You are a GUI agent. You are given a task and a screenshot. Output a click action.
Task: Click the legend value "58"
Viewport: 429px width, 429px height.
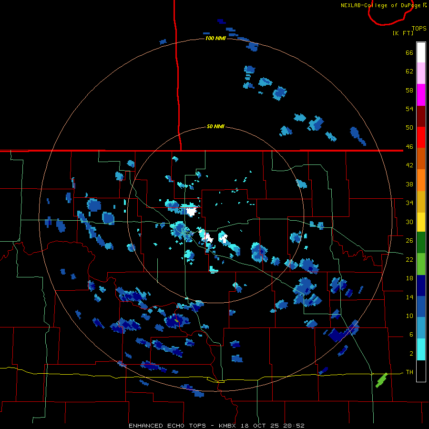click(409, 90)
